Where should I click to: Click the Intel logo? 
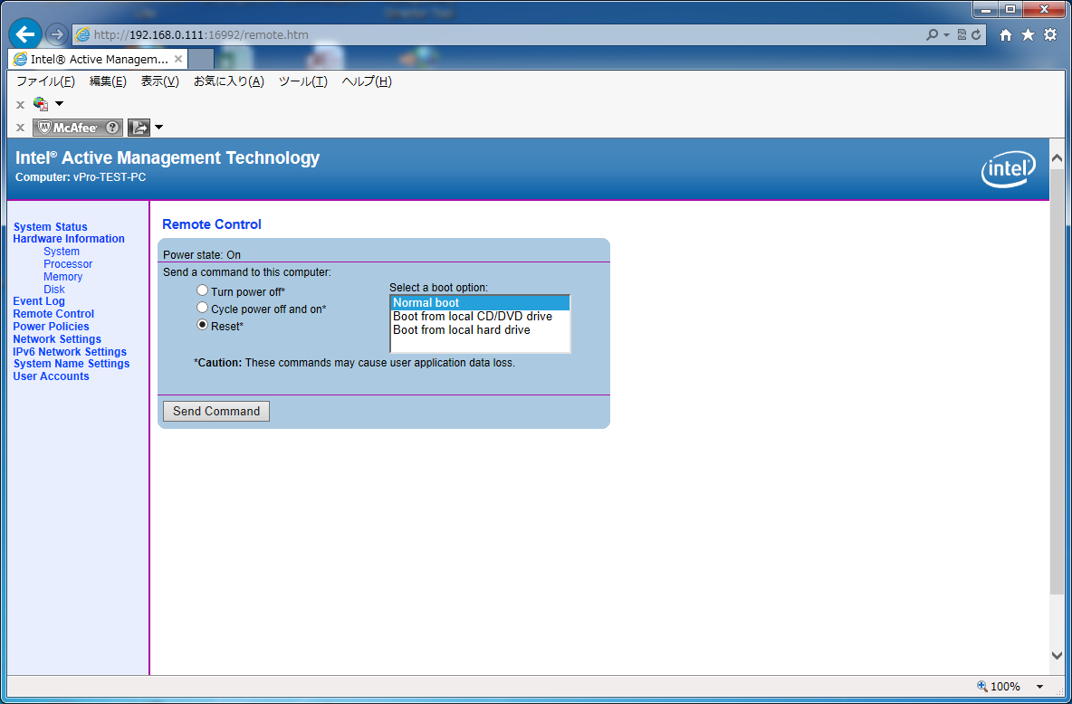1009,169
